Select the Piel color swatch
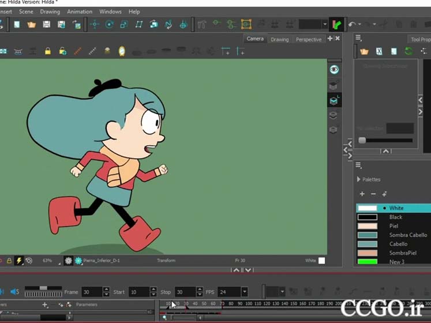Viewport: 431px width, 323px height. 368,226
